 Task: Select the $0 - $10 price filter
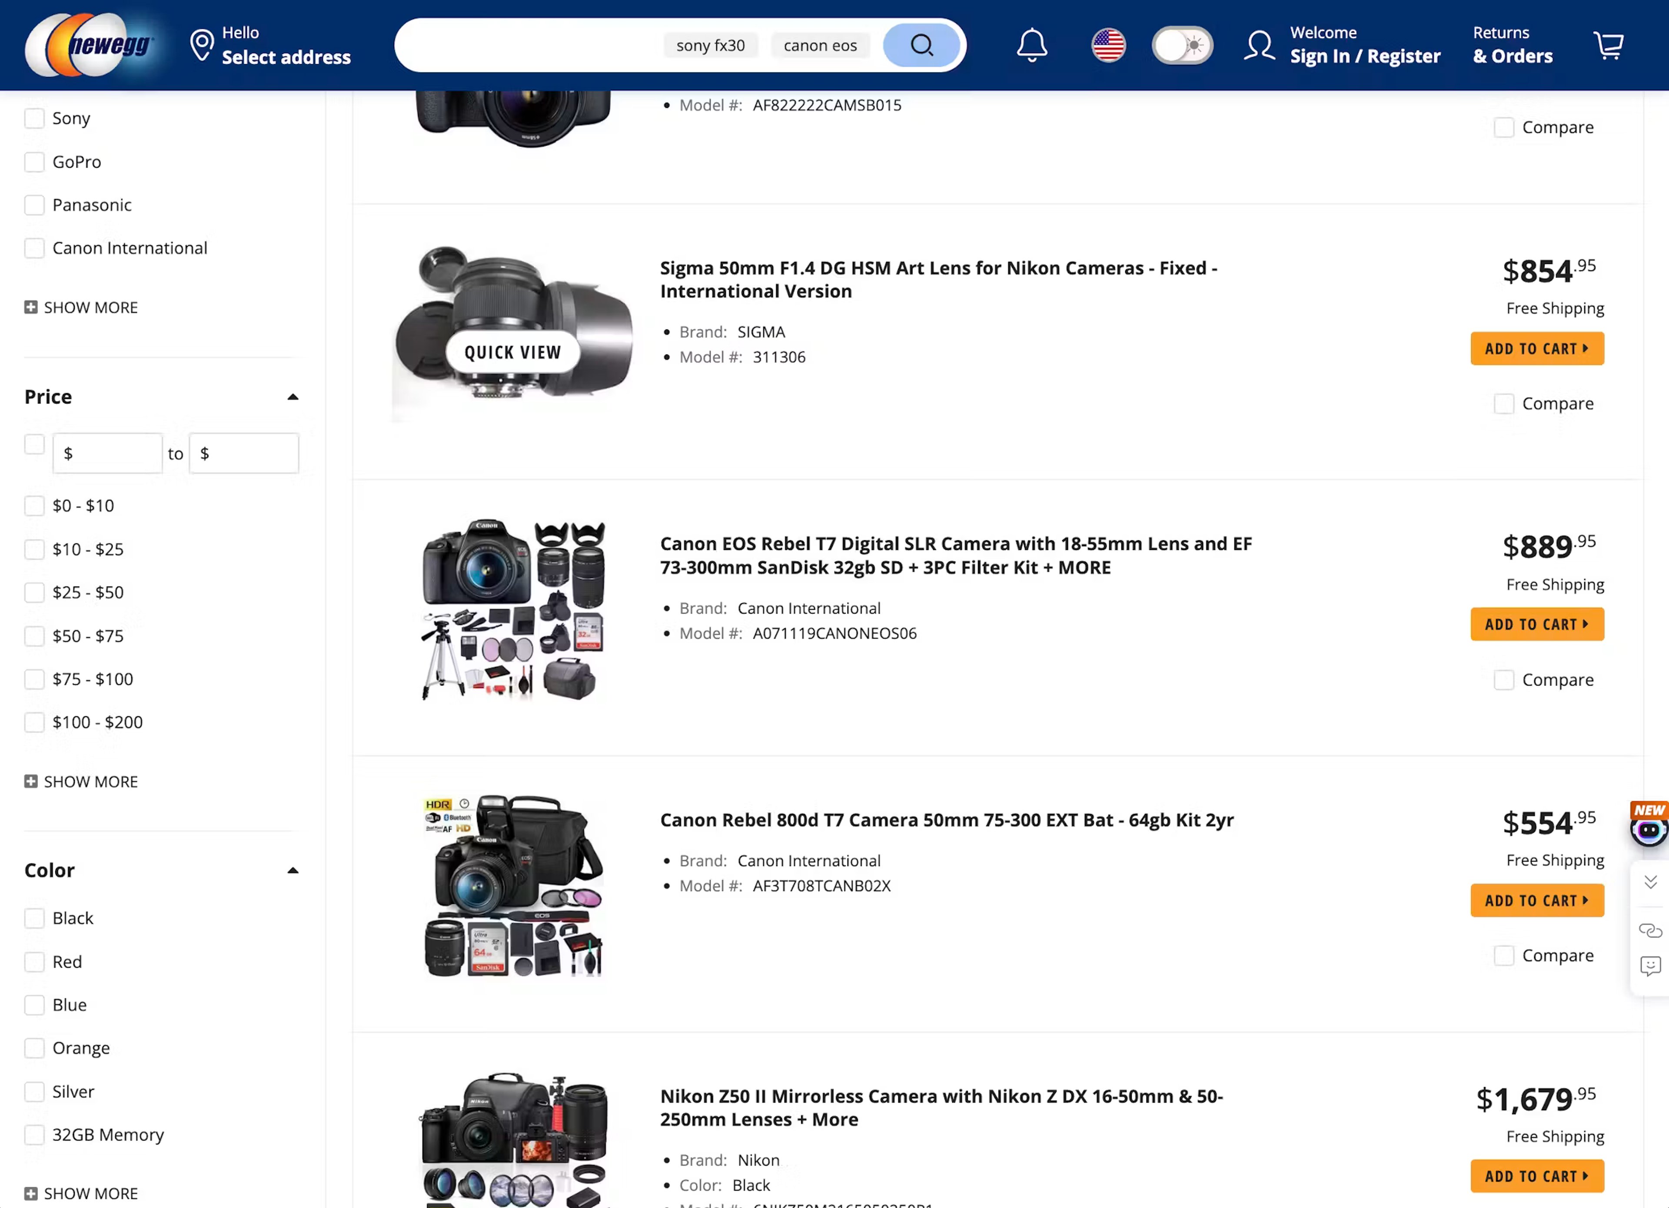34,506
